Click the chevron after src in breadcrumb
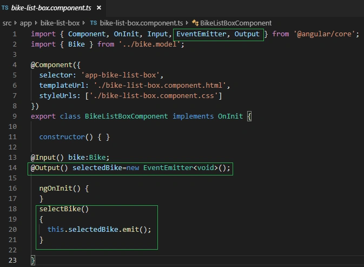 [16, 23]
